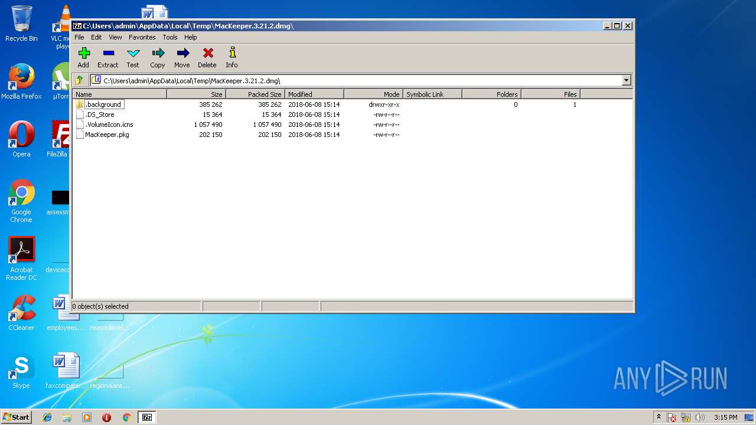The image size is (756, 425).
Task: Open the Tools menu
Action: 170,37
